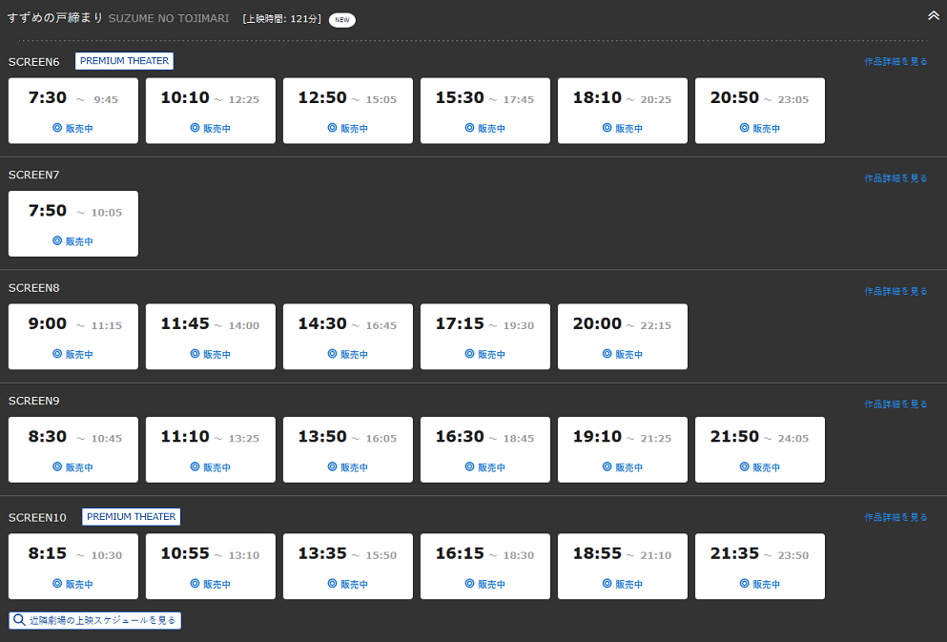The height and width of the screenshot is (642, 947).
Task: Select the SCREEN8 14:30 showtime
Action: tap(348, 337)
